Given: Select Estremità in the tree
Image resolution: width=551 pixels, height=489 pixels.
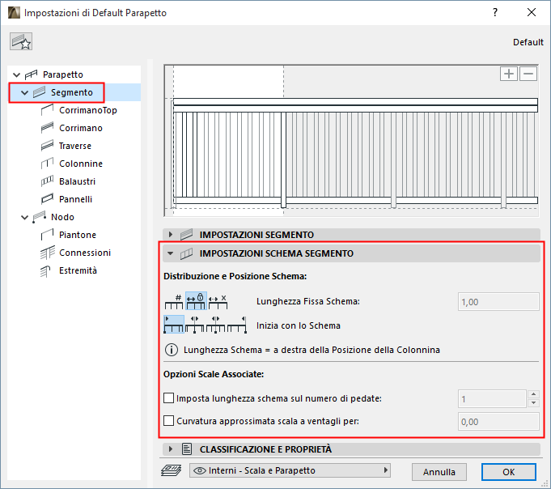Looking at the screenshot, I should tap(78, 270).
